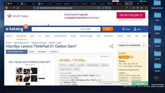The image size is (165, 93).
Task: Toggle reader view icon in address bar
Action: pos(98,8)
